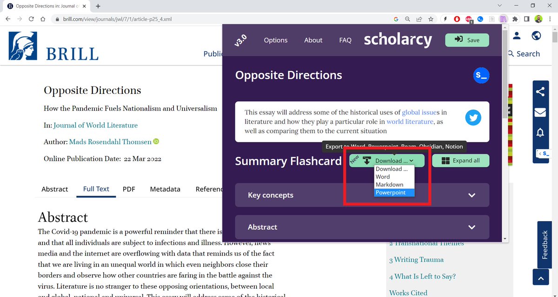This screenshot has height=297, width=558.
Task: Jump to section '4 What Is Left to Say?'
Action: point(422,277)
